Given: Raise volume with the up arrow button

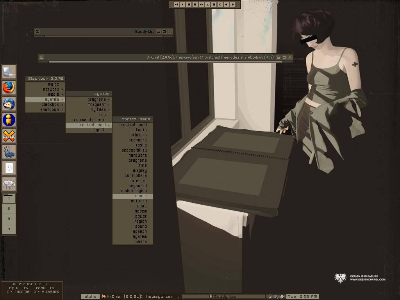Looking at the screenshot, I should point(226,4).
